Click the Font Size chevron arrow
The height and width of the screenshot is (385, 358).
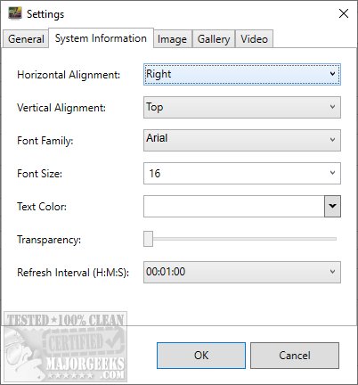(x=332, y=173)
